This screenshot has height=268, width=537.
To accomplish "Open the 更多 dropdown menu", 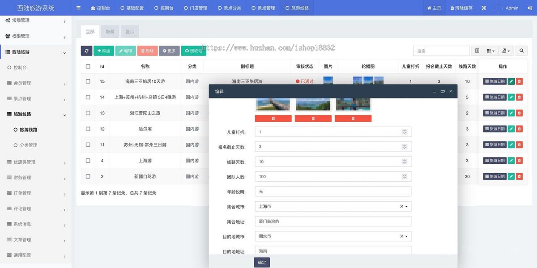I will point(169,51).
